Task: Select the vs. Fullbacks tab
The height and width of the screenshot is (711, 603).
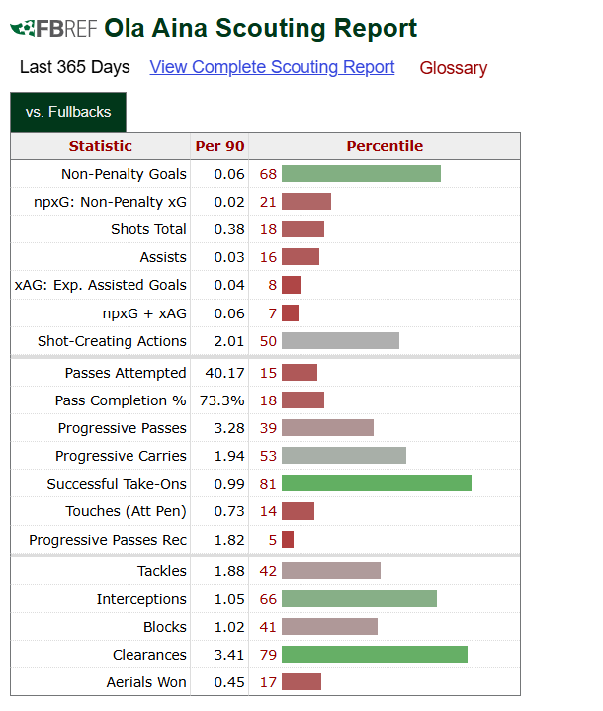Action: pos(68,112)
